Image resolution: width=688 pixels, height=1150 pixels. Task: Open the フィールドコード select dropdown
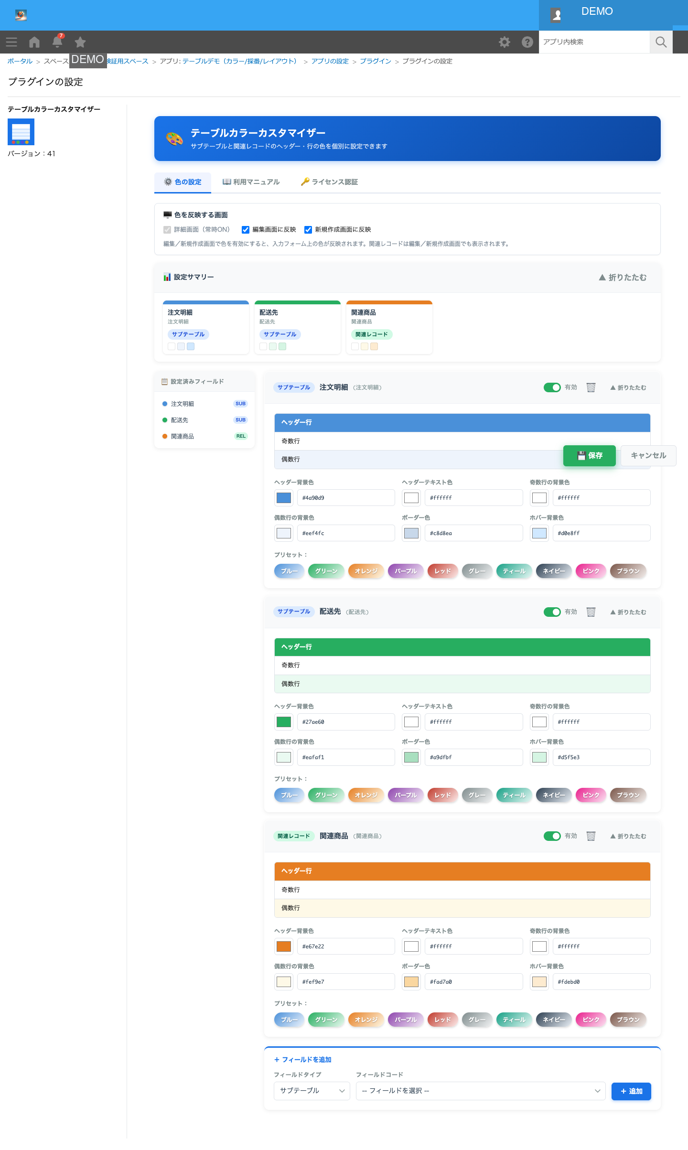481,1091
